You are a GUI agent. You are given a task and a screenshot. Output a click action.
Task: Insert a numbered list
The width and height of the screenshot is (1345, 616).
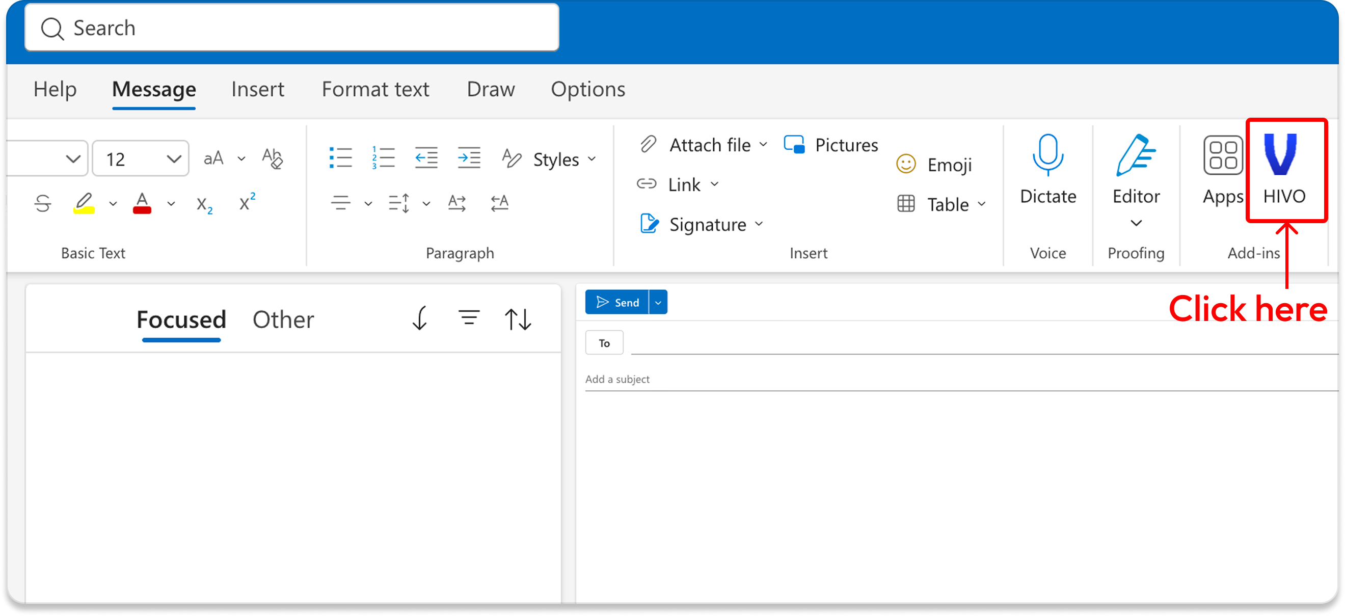[x=383, y=157]
